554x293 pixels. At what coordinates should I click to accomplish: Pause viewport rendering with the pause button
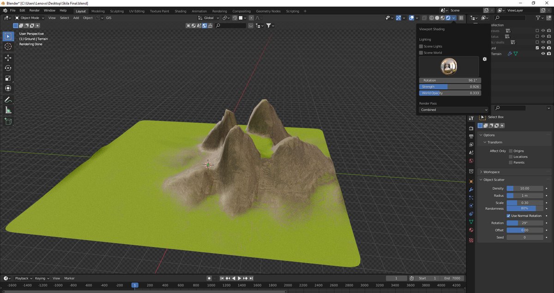click(x=461, y=18)
